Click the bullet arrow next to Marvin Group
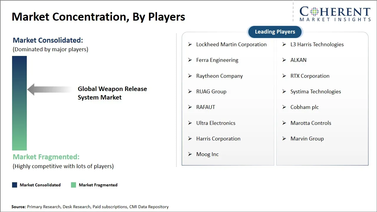 [284, 138]
